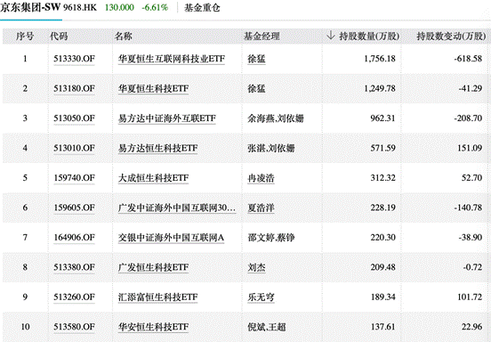Open 汇添富恒生科技ETF fund link
491x342 pixels.
(x=157, y=297)
